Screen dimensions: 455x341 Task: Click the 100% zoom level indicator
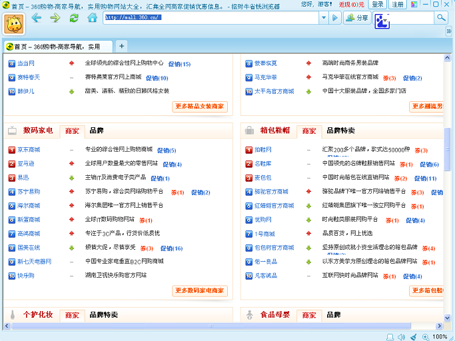click(x=440, y=336)
